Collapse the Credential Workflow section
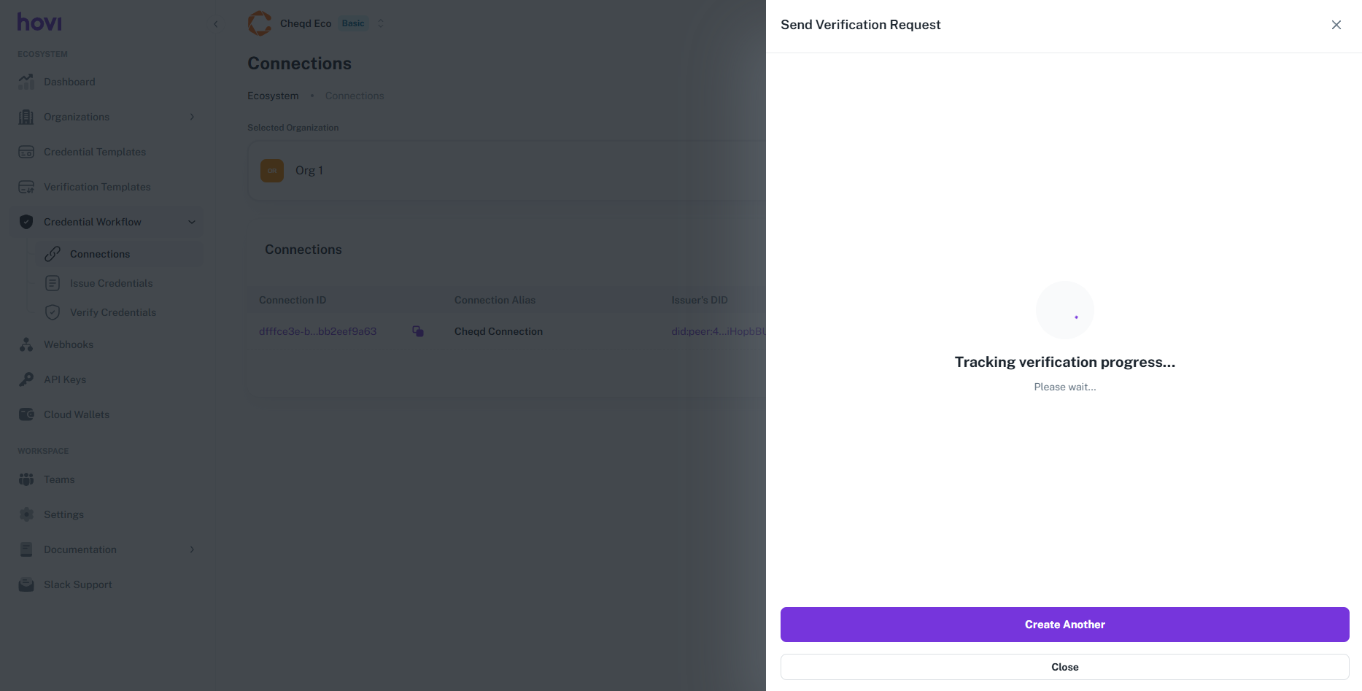This screenshot has width=1362, height=691. (x=192, y=222)
